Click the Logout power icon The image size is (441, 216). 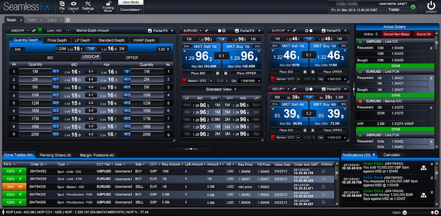click(431, 7)
